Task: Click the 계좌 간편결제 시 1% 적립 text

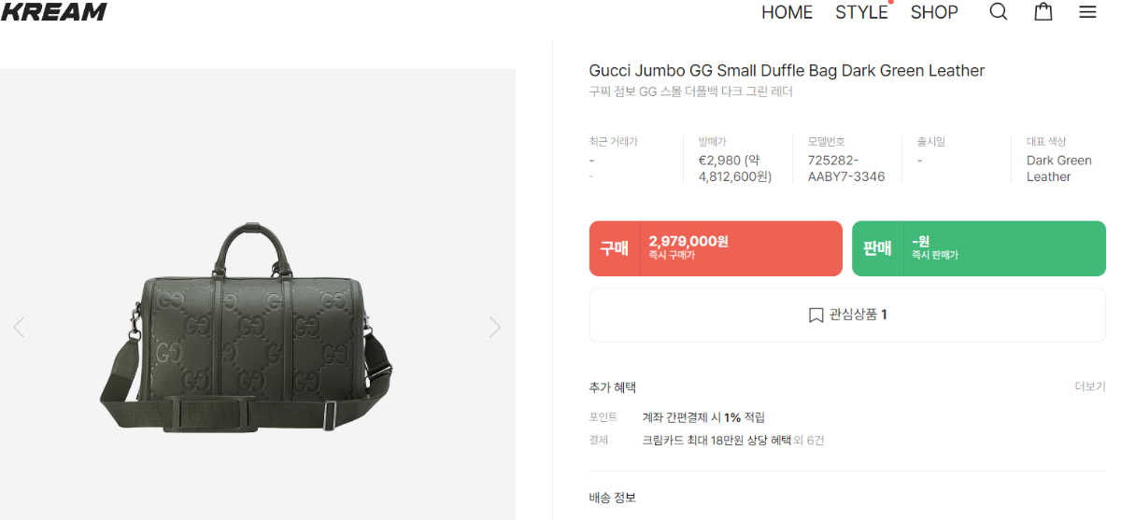Action: (x=703, y=417)
